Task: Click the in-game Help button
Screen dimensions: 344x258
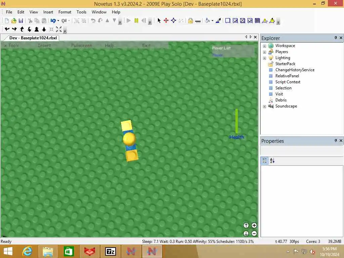Action: [x=109, y=45]
